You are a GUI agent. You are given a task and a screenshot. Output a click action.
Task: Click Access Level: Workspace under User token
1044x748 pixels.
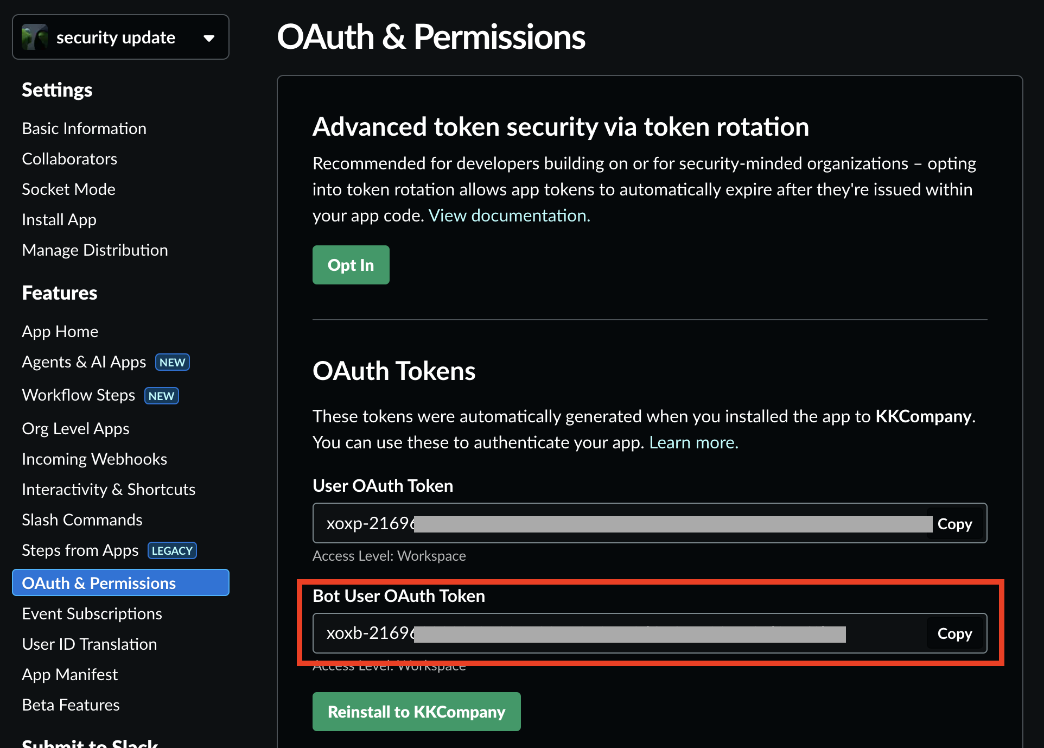click(x=389, y=556)
